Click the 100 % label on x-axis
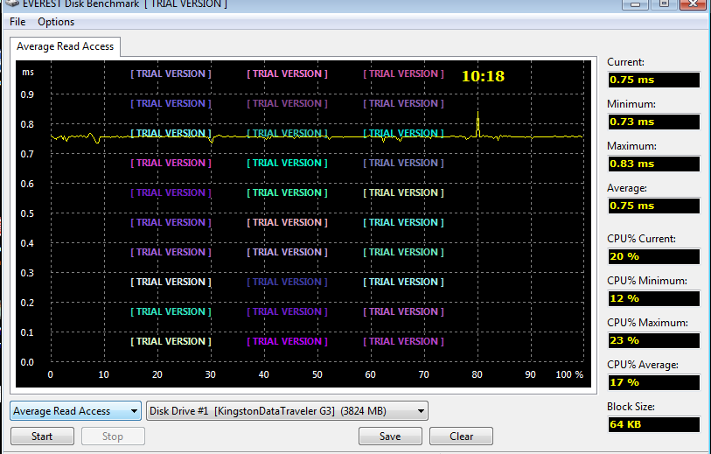 coord(569,374)
